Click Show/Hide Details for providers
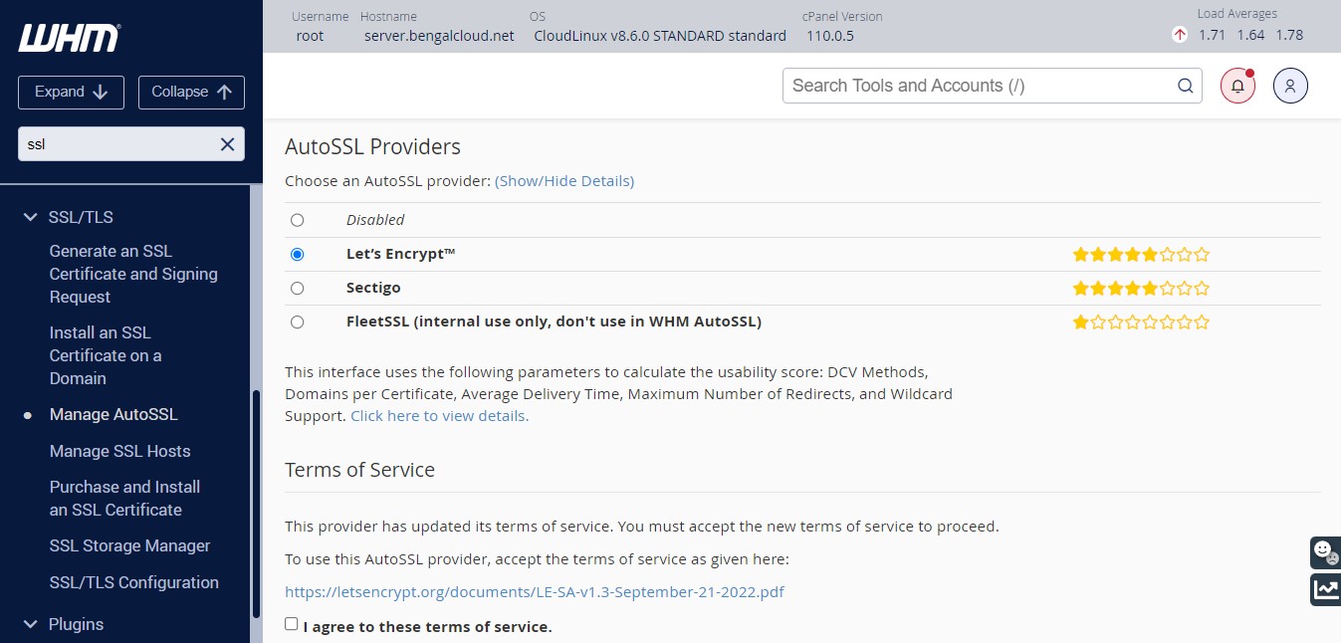Viewport: 1341px width, 643px height. [564, 180]
